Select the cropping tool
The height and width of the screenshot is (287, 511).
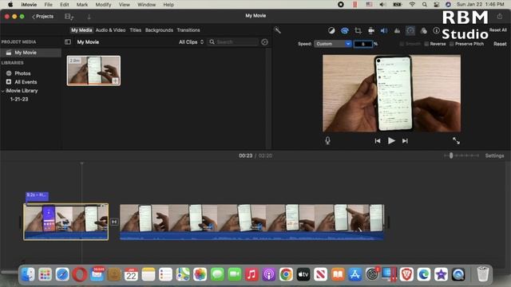(358, 30)
